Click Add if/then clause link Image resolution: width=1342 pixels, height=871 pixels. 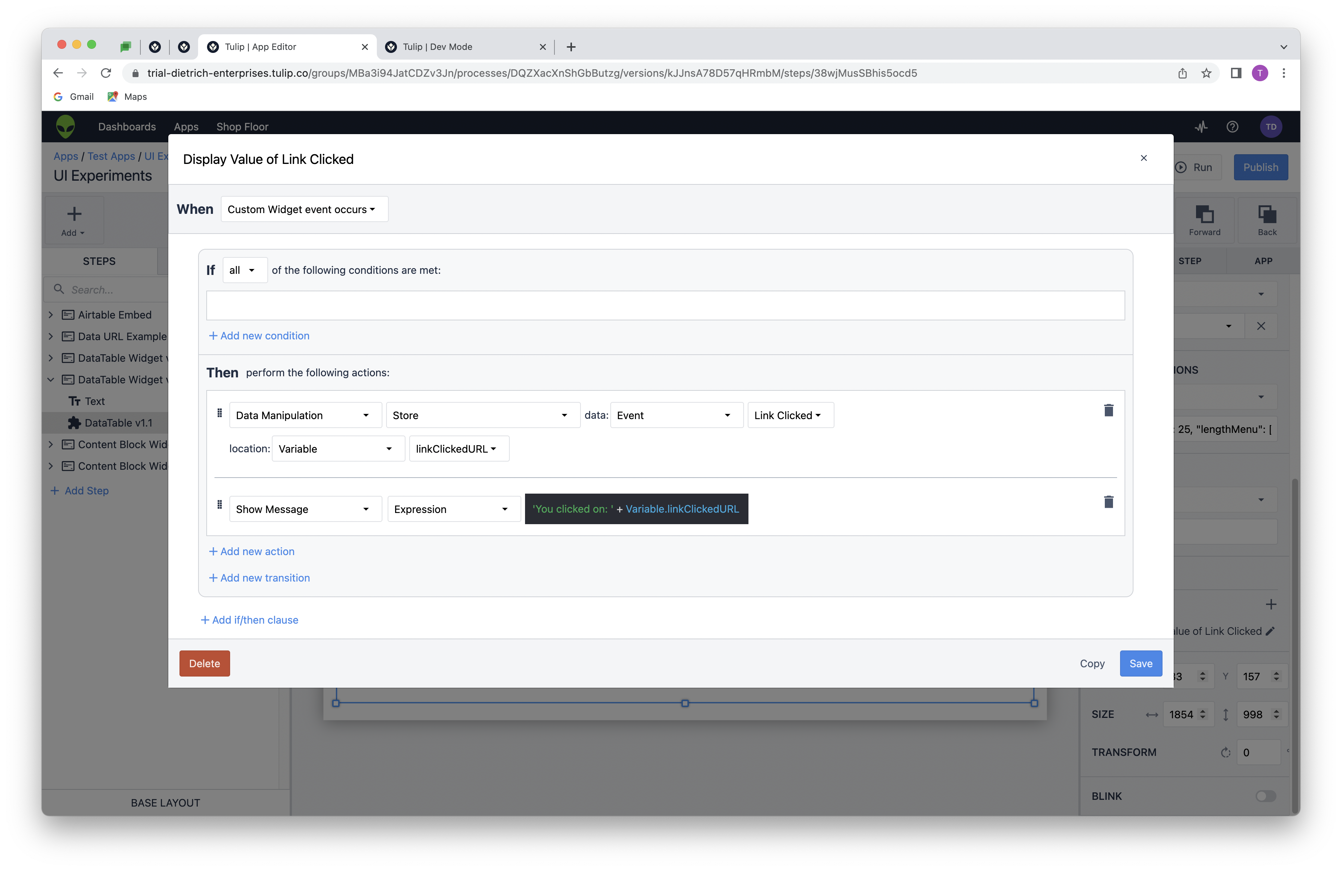coord(249,620)
